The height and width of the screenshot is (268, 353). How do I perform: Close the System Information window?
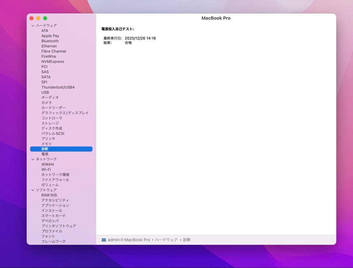(31, 18)
